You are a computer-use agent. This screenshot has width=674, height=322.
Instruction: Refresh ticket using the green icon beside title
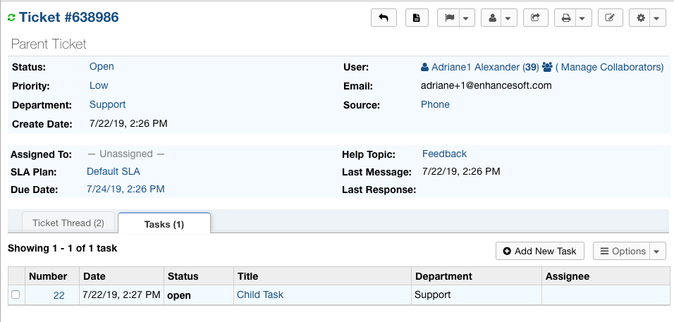pyautogui.click(x=11, y=18)
